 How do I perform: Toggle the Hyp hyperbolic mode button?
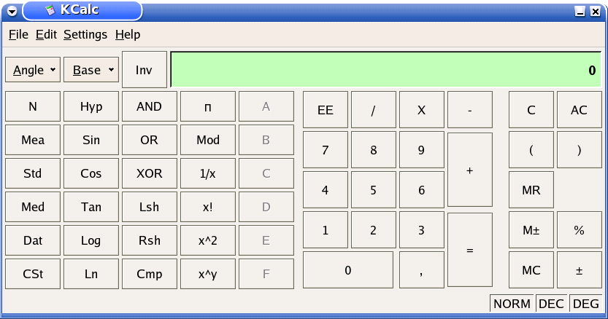click(x=91, y=106)
